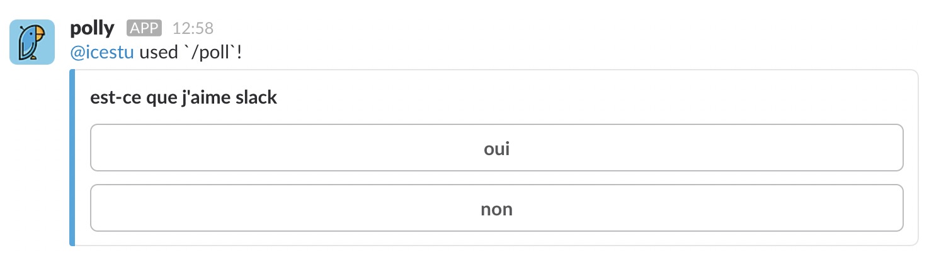Vote non in the poll
Viewport: 929px width, 265px height.
coord(497,208)
